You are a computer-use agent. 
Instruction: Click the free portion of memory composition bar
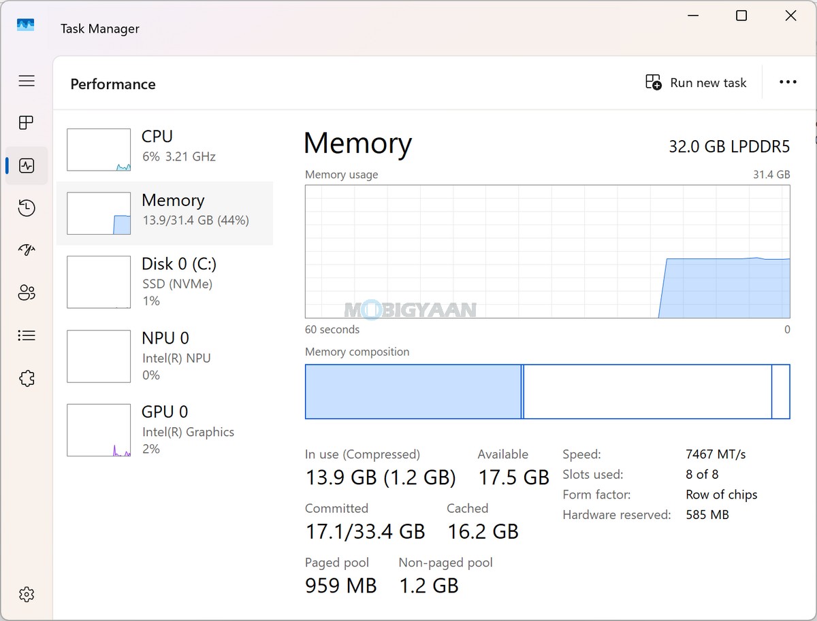781,392
